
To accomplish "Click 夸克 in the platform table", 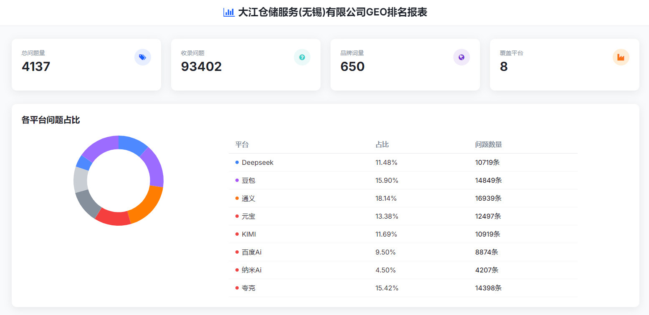I will point(248,288).
